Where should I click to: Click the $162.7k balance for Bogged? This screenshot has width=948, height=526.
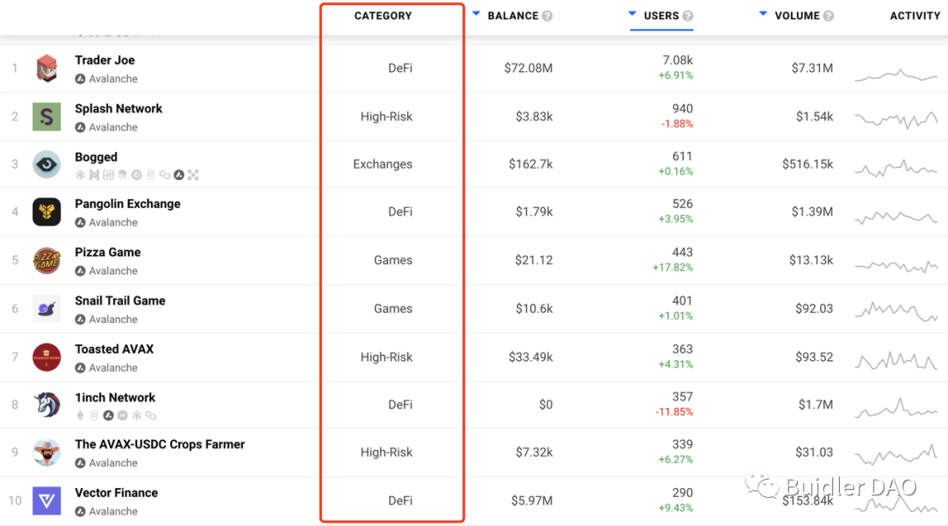[530, 164]
